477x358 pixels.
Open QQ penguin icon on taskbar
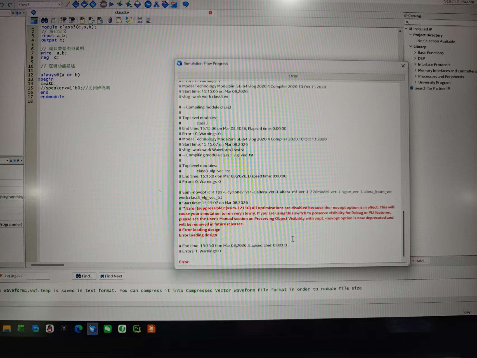pyautogui.click(x=50, y=329)
